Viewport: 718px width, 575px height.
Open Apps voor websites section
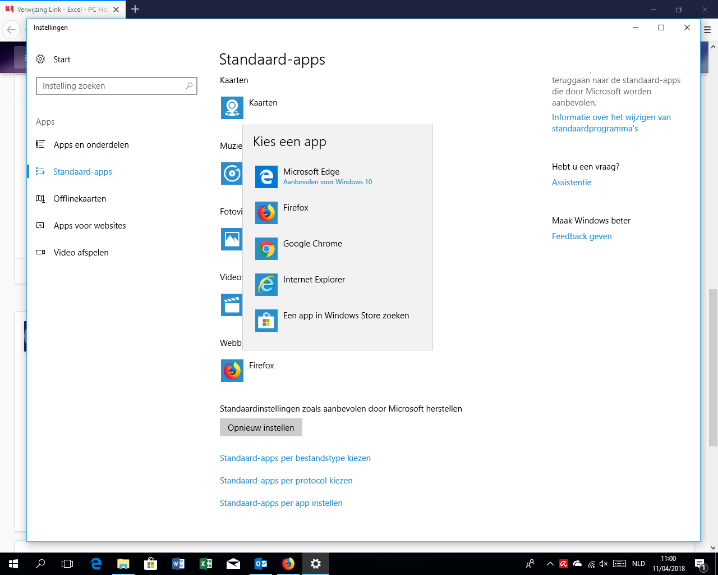pyautogui.click(x=90, y=226)
